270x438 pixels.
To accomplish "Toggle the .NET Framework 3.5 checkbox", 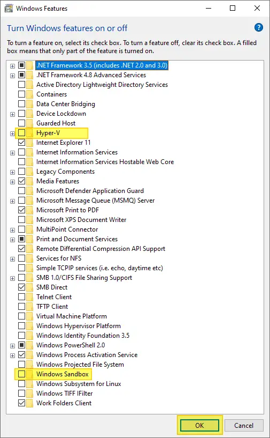I will coord(21,65).
